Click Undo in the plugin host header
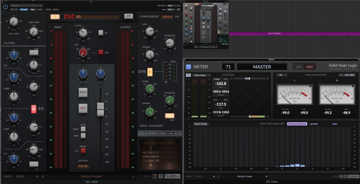The image size is (360, 184). pyautogui.click(x=48, y=9)
